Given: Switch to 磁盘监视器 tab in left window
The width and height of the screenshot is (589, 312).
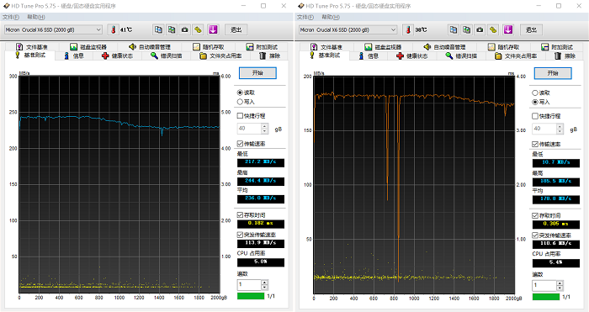Looking at the screenshot, I should [x=88, y=47].
